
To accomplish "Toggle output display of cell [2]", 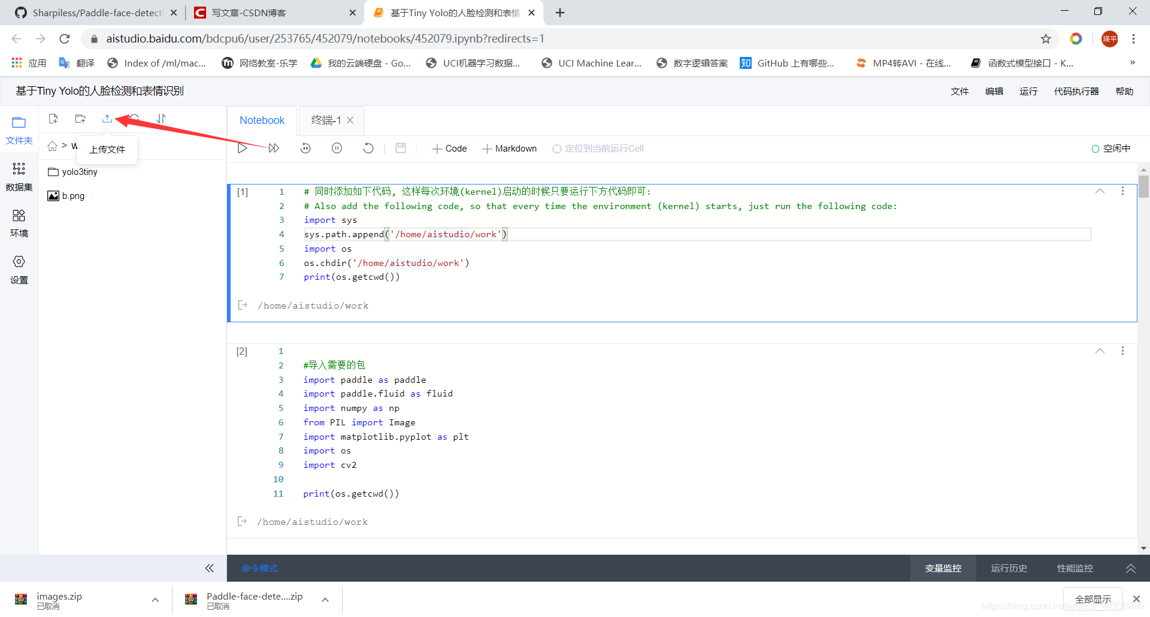I will tap(242, 522).
